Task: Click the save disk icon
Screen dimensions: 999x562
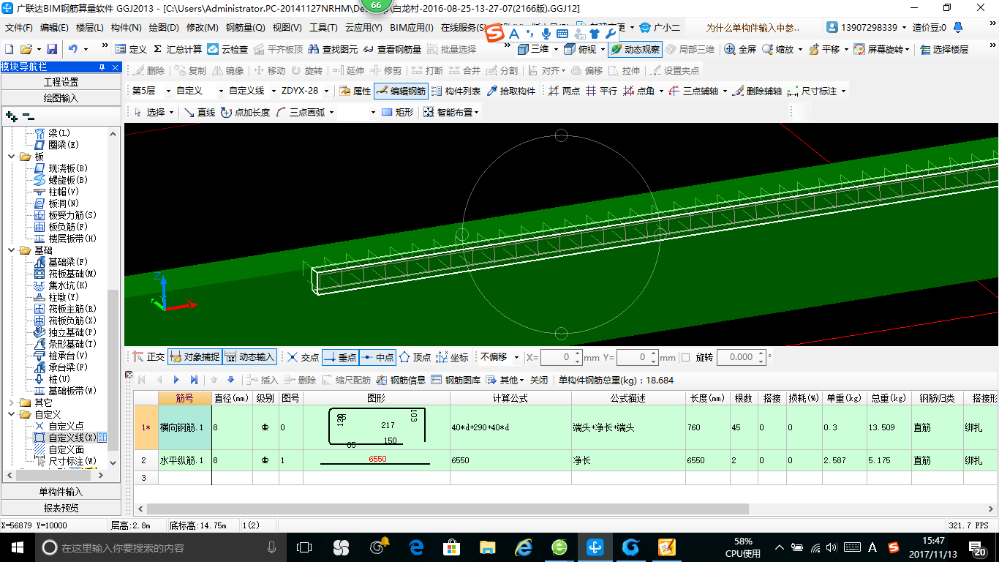Action: pos(52,49)
